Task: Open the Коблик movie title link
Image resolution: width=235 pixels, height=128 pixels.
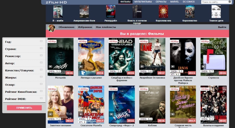Action: [152, 125]
